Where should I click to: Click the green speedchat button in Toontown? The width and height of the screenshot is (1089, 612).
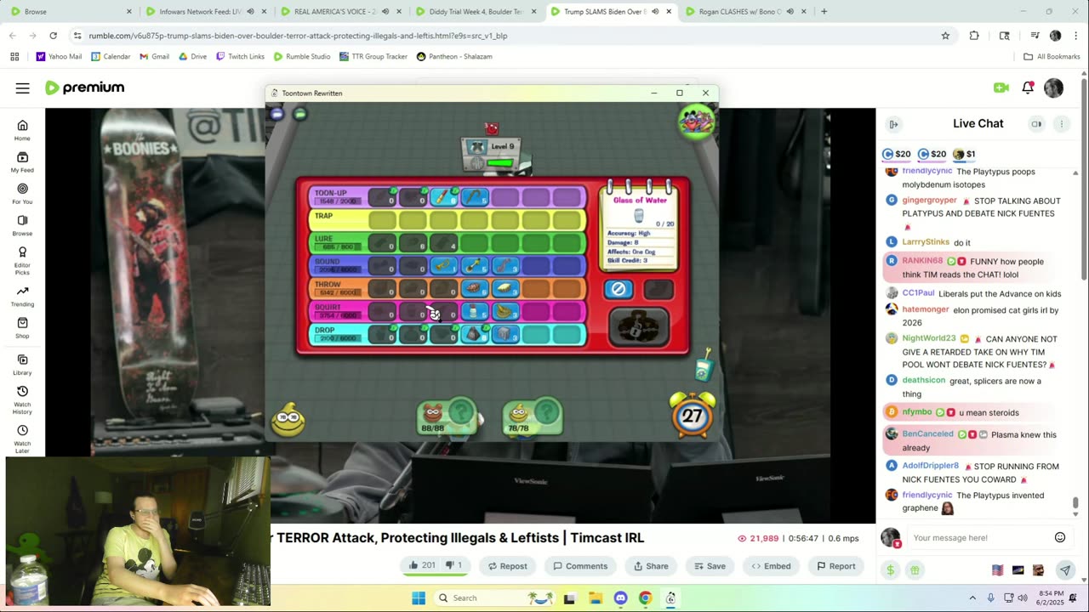click(x=299, y=113)
